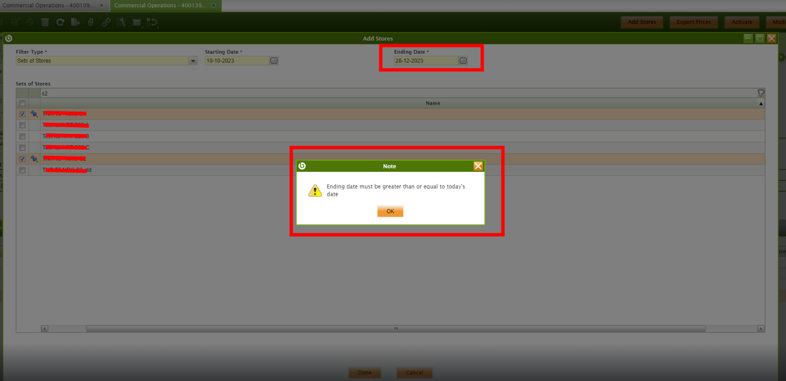Image resolution: width=786 pixels, height=381 pixels.
Task: Click the Starting Date input field
Action: [237, 61]
